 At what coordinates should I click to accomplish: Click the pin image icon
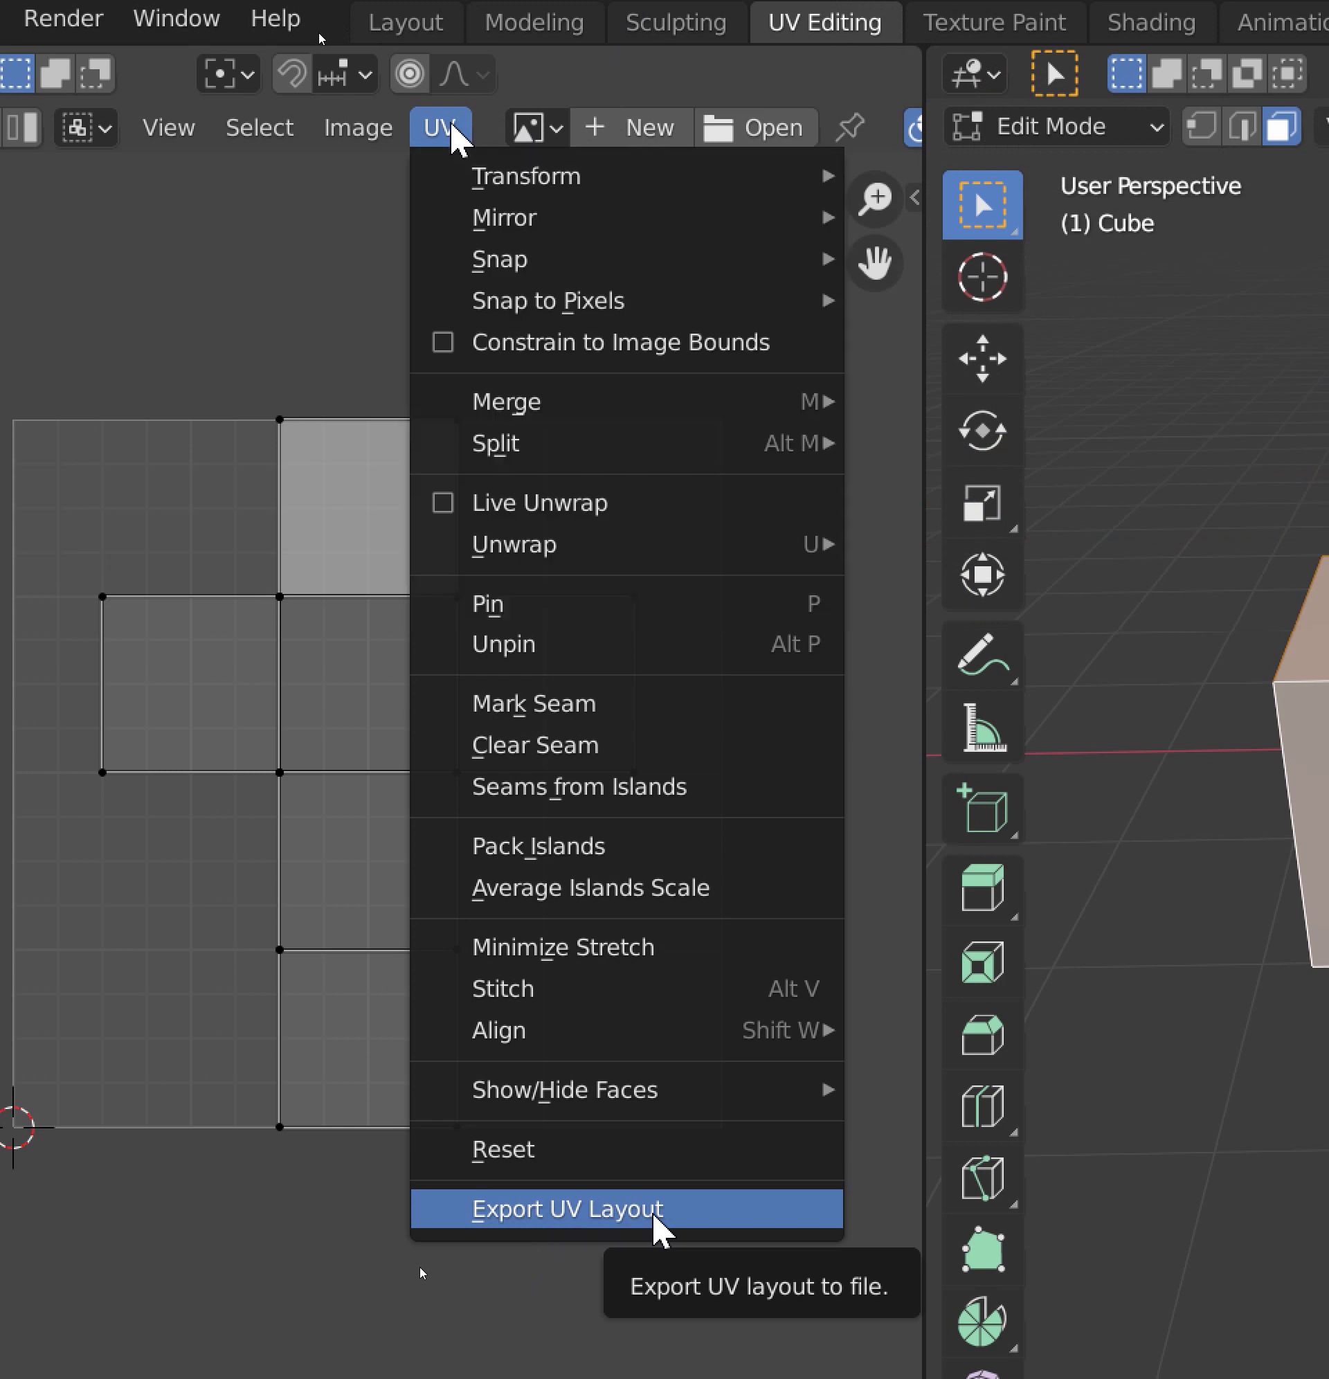[x=849, y=127]
